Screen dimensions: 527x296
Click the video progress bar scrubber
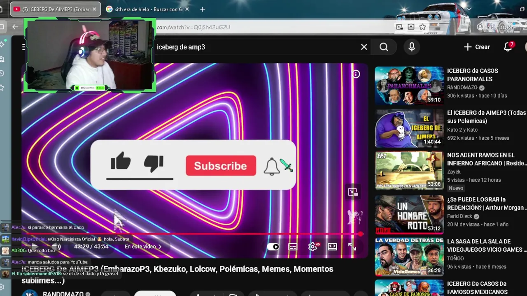point(361,234)
